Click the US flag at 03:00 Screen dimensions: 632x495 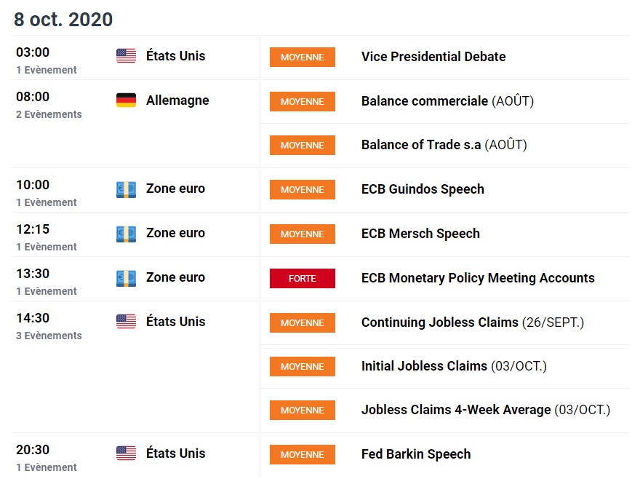[x=126, y=55]
